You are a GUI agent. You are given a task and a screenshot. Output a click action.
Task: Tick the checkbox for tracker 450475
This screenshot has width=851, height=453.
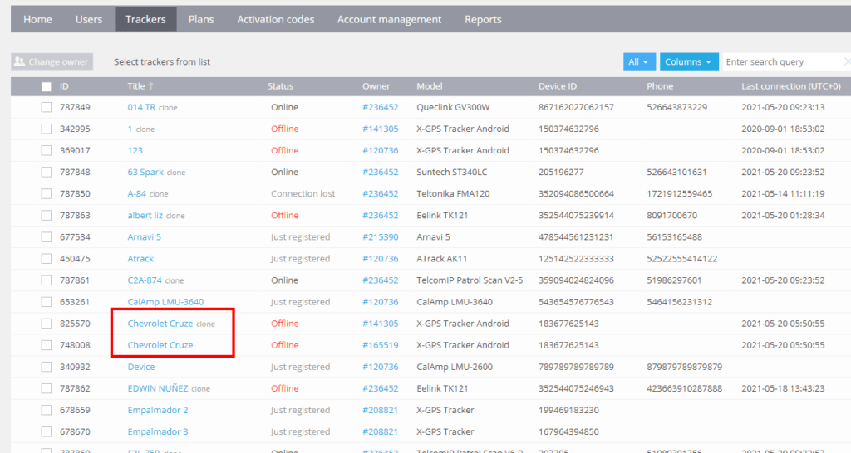[47, 259]
